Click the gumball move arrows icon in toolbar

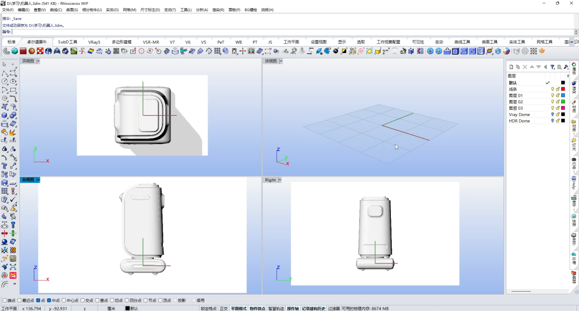(x=243, y=51)
